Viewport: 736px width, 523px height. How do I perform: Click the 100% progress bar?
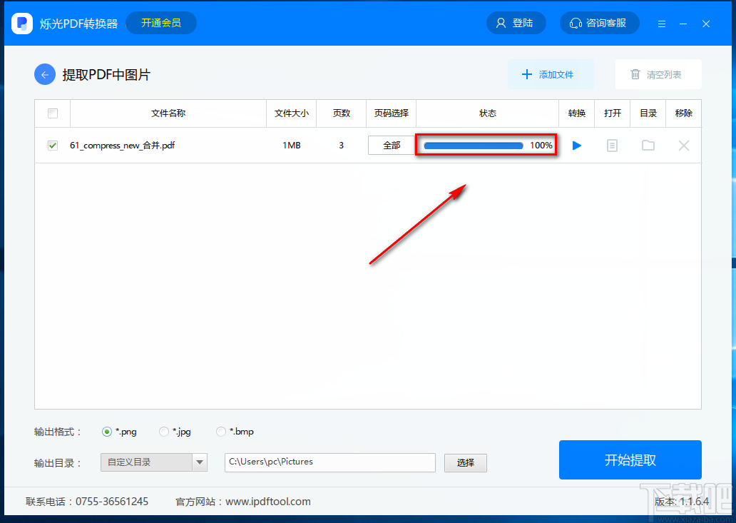pos(473,146)
